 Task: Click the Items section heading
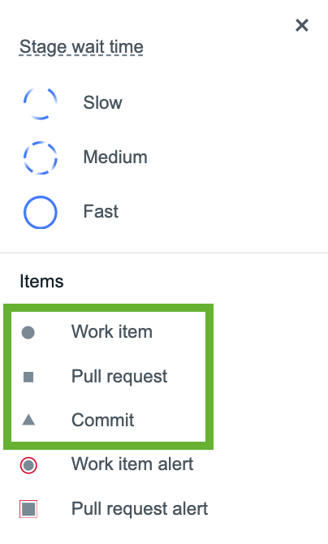(41, 281)
